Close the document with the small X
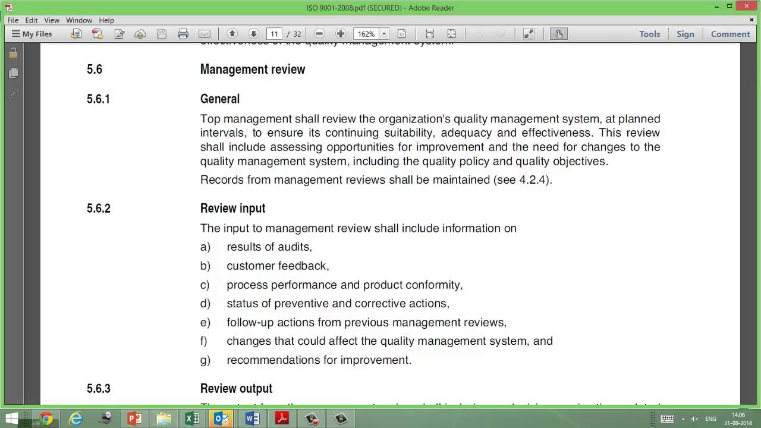This screenshot has width=761, height=428. pos(751,20)
